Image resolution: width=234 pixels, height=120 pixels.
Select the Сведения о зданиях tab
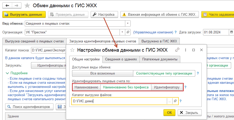click(121, 59)
